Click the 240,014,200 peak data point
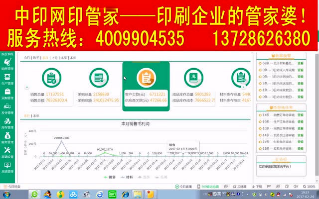 pyautogui.click(x=62, y=141)
